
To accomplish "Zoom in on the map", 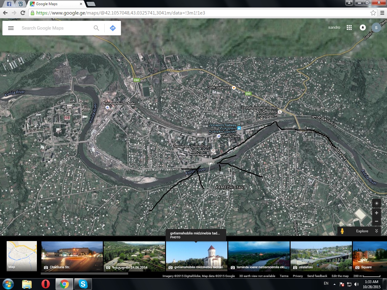I will point(376,213).
